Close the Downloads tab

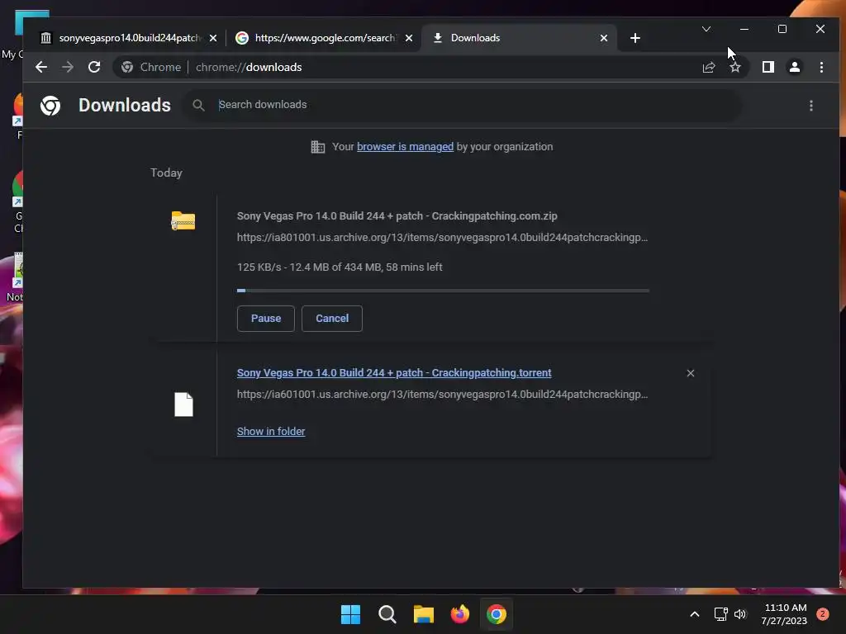click(x=604, y=38)
